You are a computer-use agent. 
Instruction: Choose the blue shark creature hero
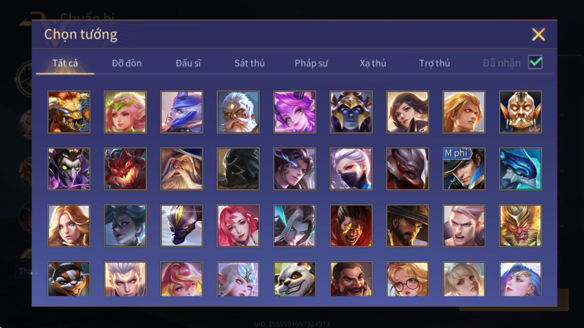tap(520, 169)
